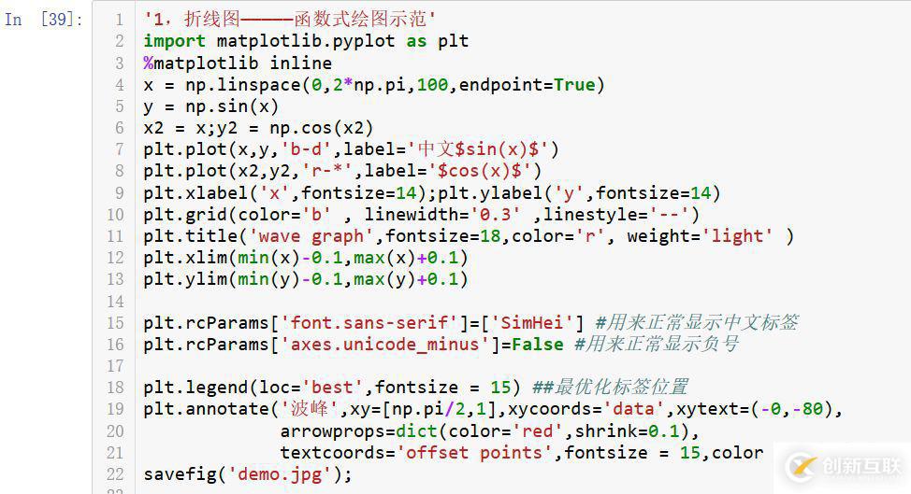Click the comment "##最优化标签位置"

pyautogui.click(x=610, y=388)
